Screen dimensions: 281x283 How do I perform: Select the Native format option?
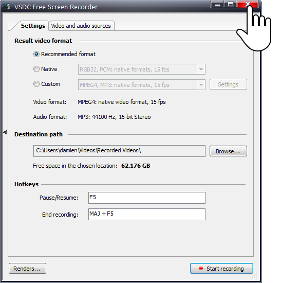[36, 69]
